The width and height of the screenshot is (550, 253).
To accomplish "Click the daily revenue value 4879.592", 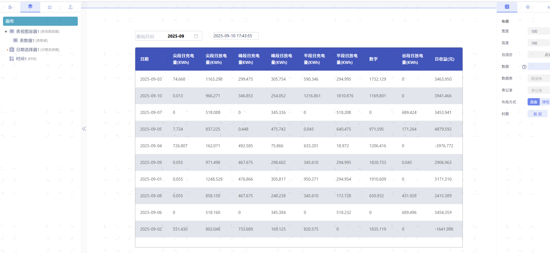I will tap(443, 129).
